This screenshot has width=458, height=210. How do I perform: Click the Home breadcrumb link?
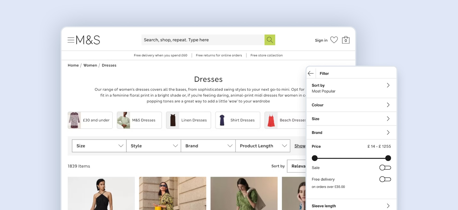tap(73, 65)
